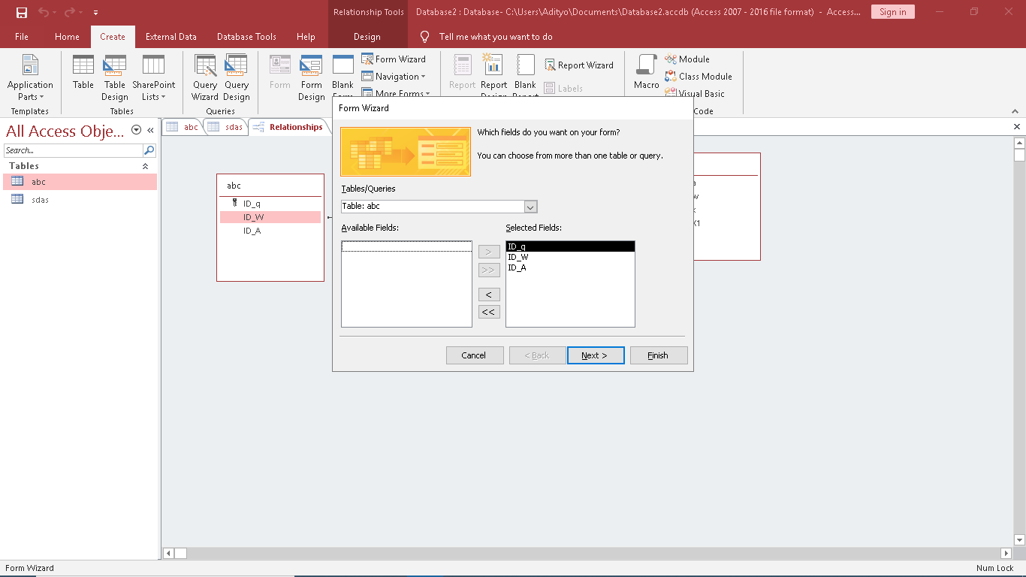Image resolution: width=1026 pixels, height=577 pixels.
Task: Click Next in the Form Wizard
Action: click(x=595, y=355)
